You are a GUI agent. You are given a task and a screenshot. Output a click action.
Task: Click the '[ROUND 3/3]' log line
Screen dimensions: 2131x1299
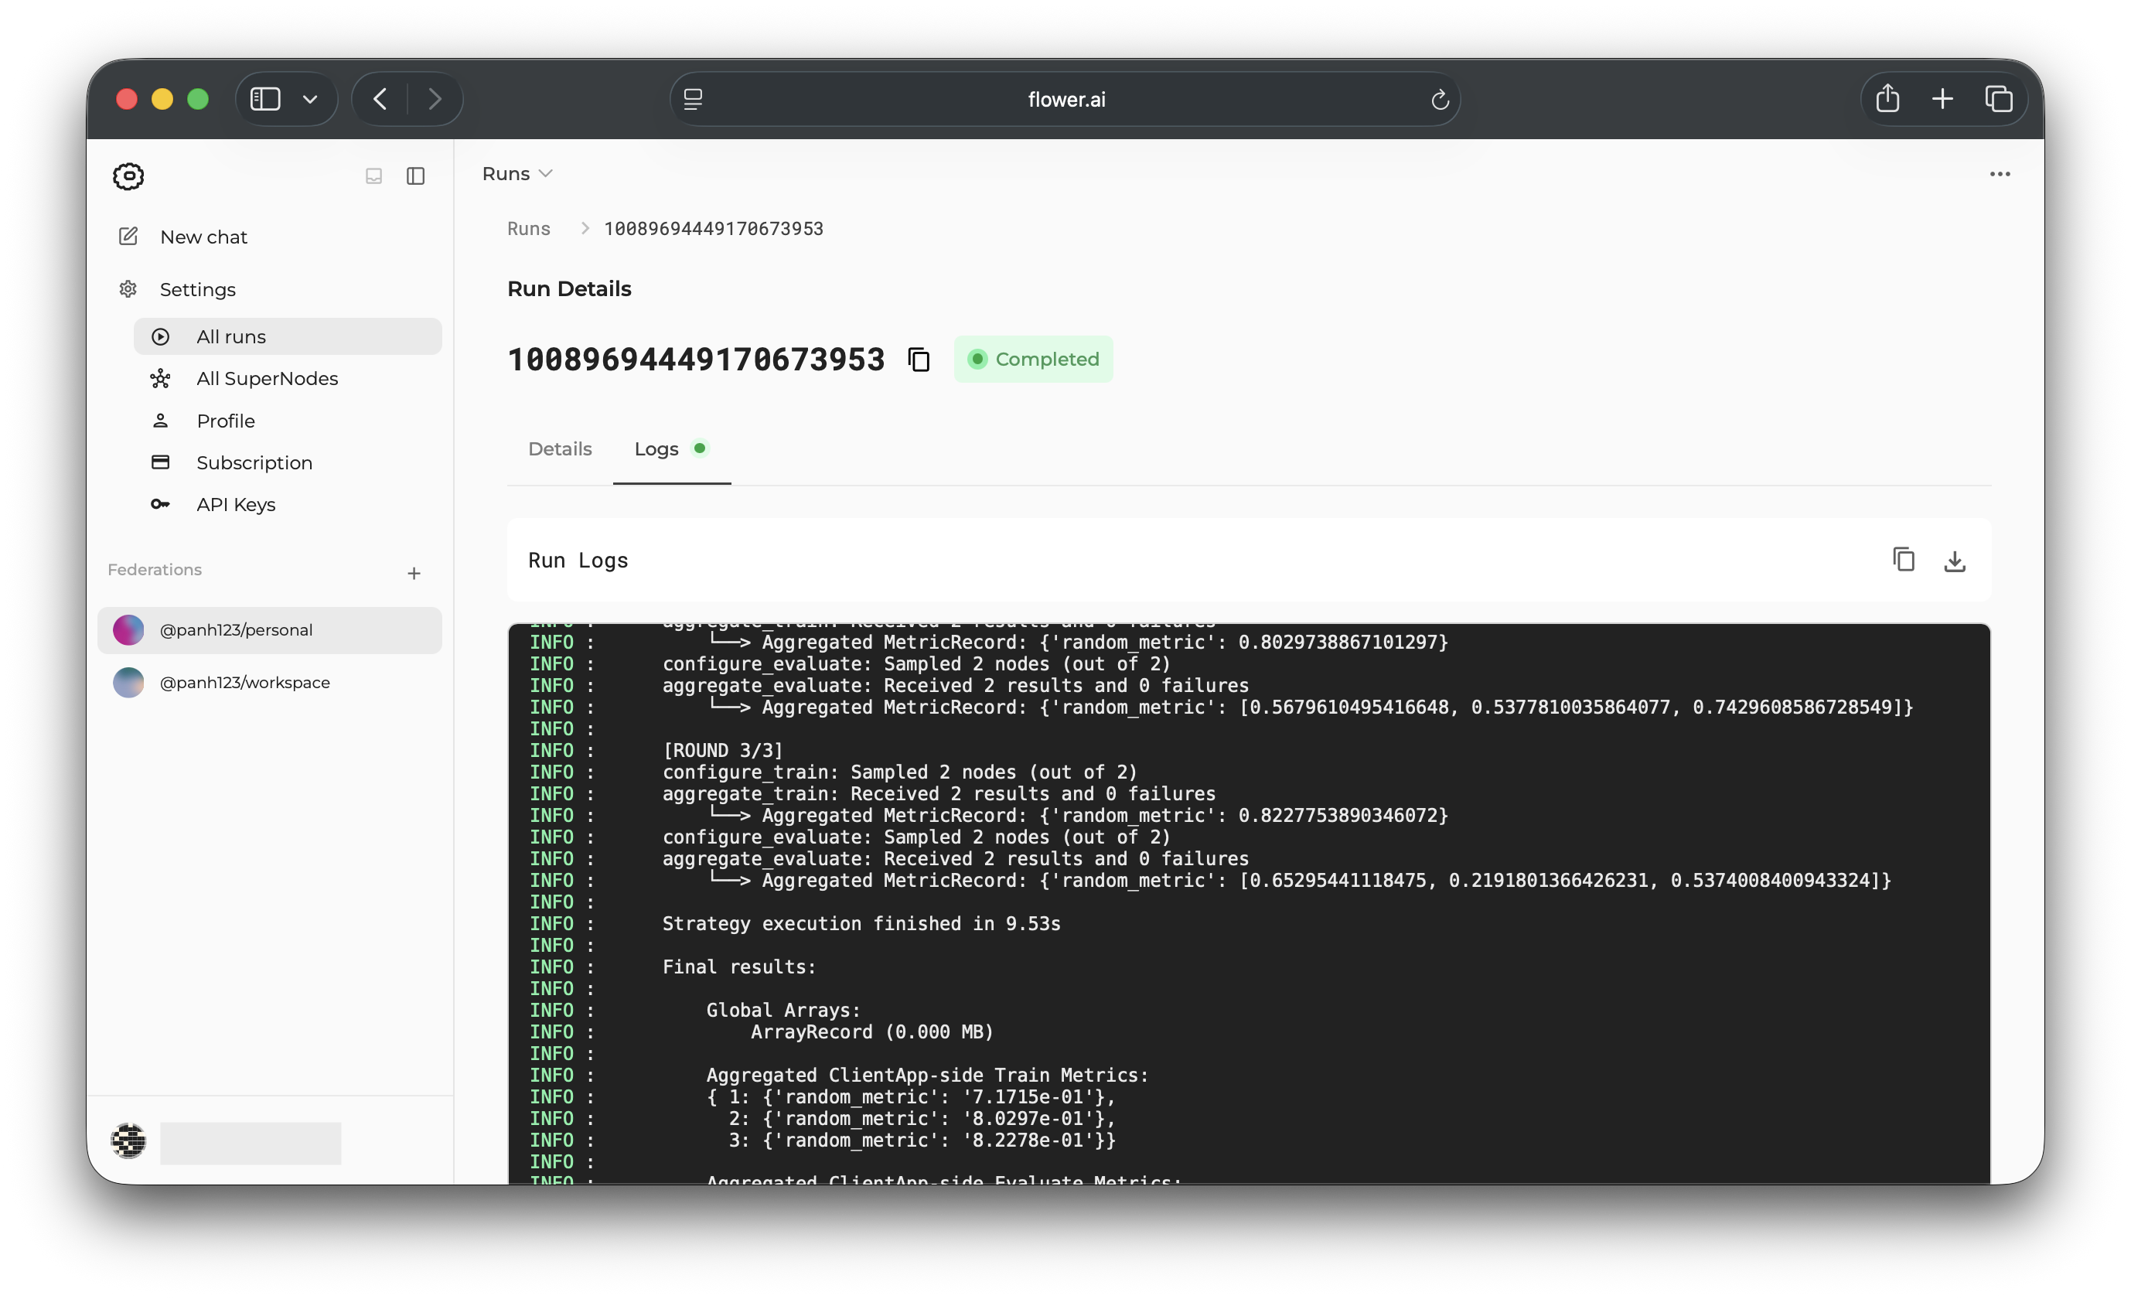click(x=722, y=751)
